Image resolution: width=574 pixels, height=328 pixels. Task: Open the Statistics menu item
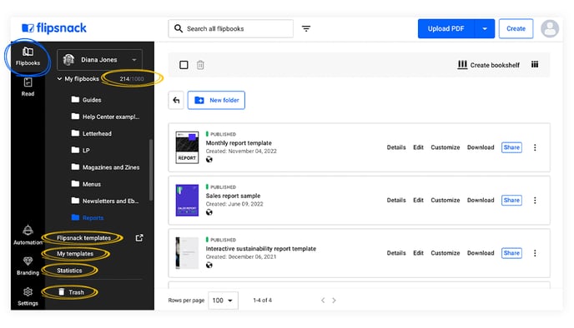pos(69,271)
